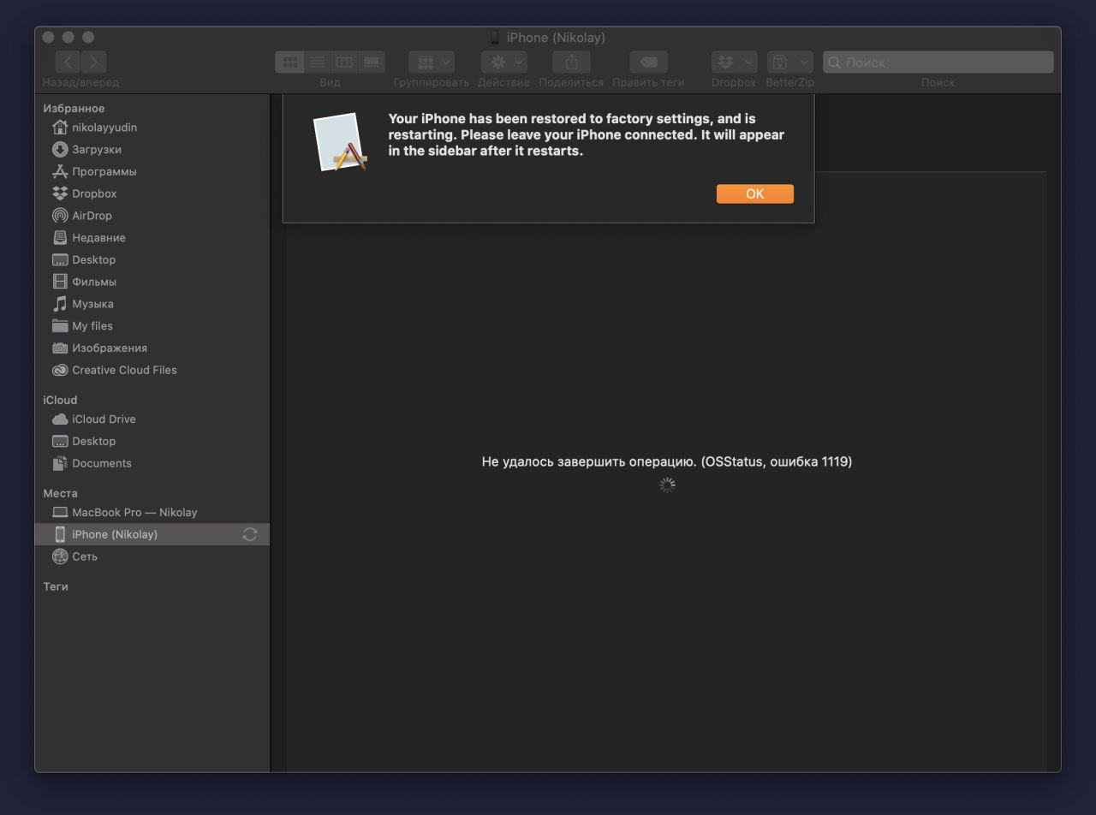Open the Группировать grouping dropdown

point(432,62)
